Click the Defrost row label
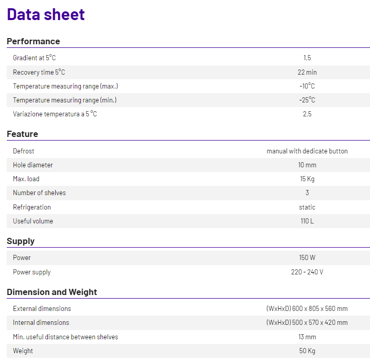This screenshot has width=370, height=364. pyautogui.click(x=24, y=151)
